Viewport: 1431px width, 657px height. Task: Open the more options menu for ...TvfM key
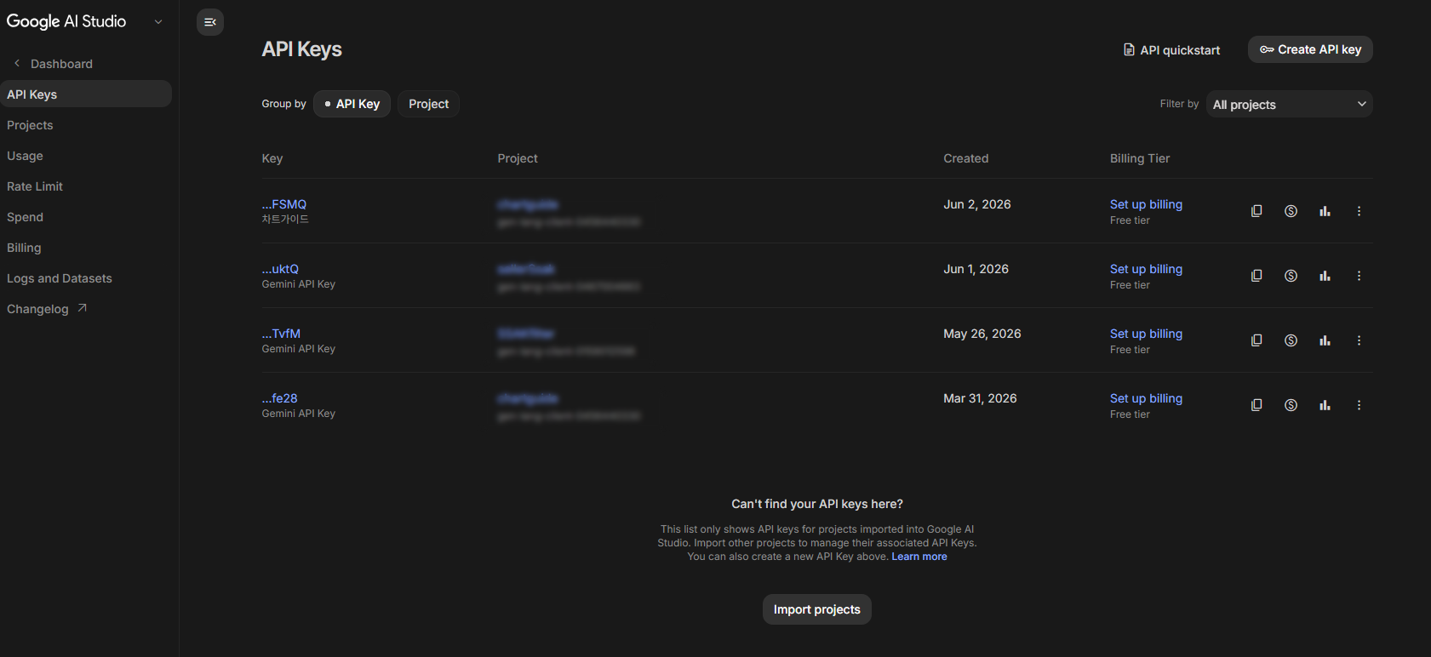coord(1359,340)
